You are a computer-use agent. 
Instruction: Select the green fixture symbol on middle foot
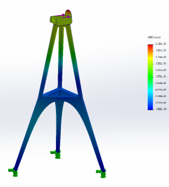[x=56, y=154]
